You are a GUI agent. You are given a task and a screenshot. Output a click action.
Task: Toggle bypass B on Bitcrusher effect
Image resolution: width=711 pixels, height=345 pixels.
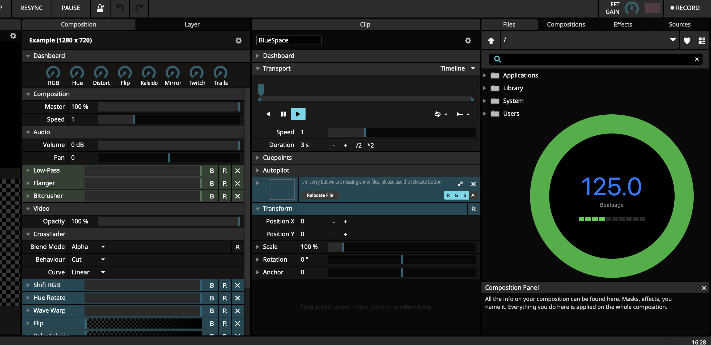(x=212, y=196)
